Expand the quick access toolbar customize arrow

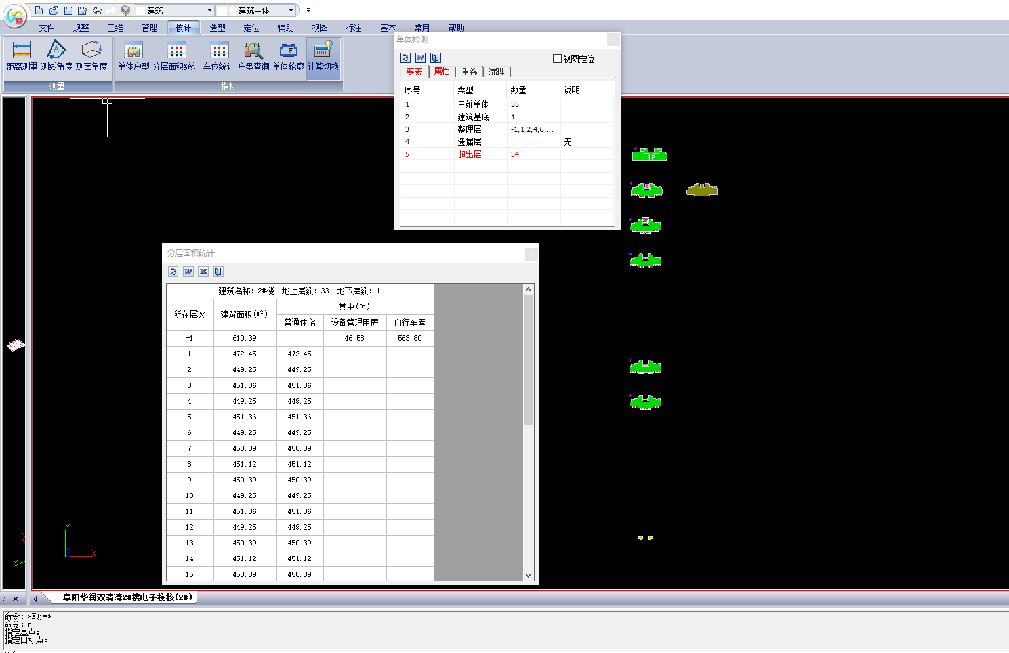click(308, 11)
